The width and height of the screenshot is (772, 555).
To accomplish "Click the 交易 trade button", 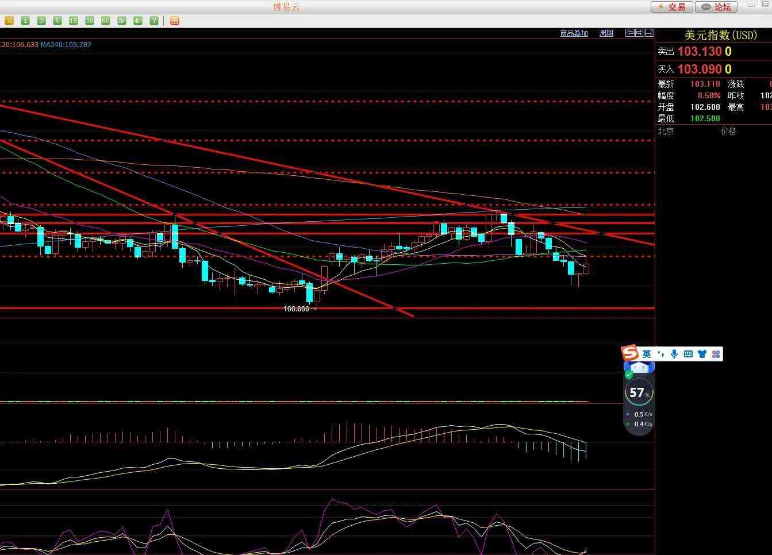I will pos(671,7).
